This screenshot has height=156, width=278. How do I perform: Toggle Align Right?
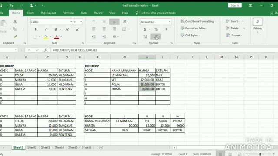[114, 29]
